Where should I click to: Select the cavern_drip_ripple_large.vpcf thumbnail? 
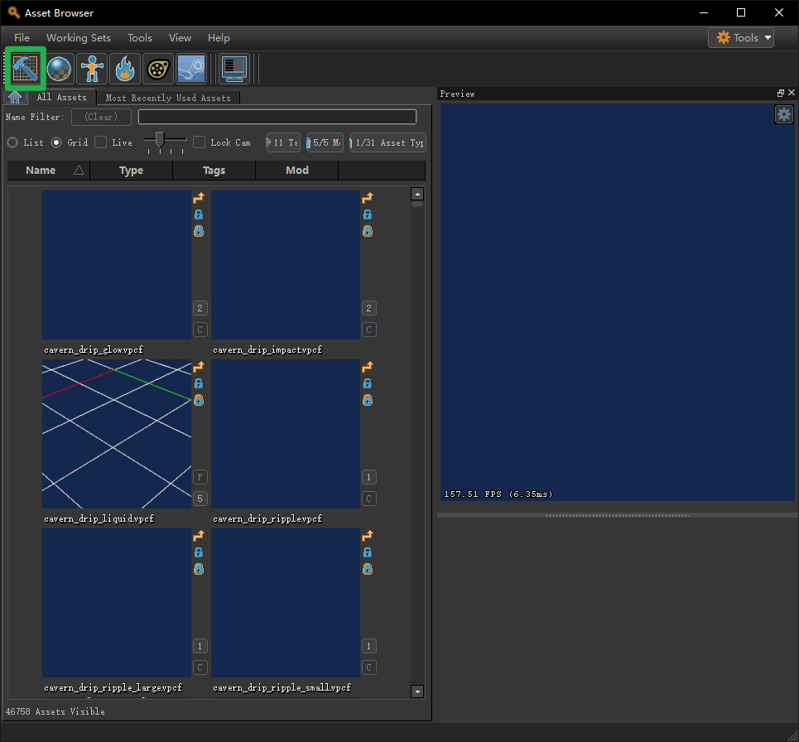[117, 603]
